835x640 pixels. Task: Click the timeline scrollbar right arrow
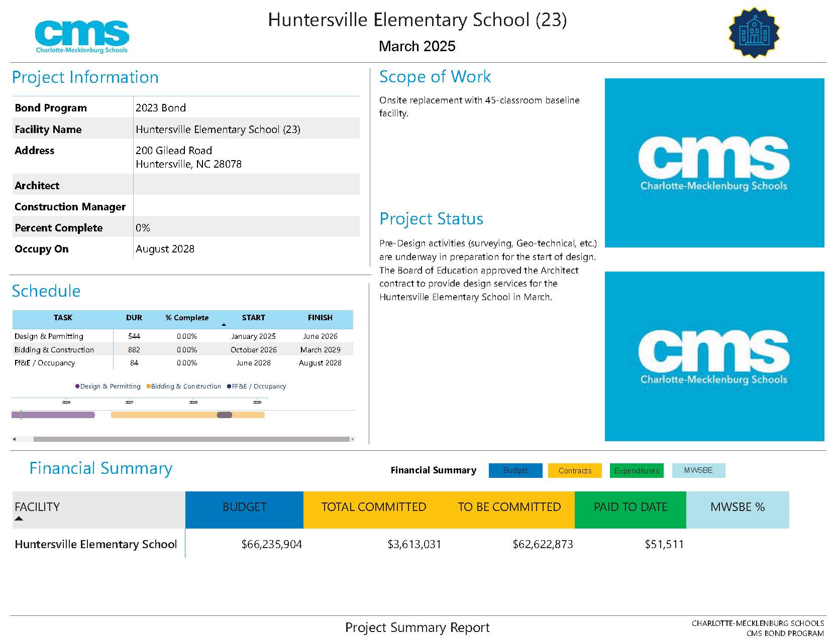pos(353,439)
